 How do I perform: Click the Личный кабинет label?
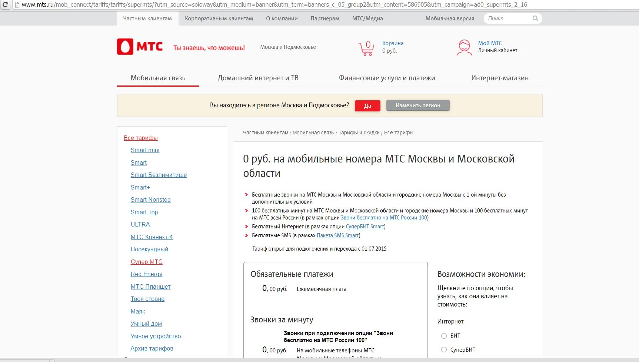tap(497, 50)
